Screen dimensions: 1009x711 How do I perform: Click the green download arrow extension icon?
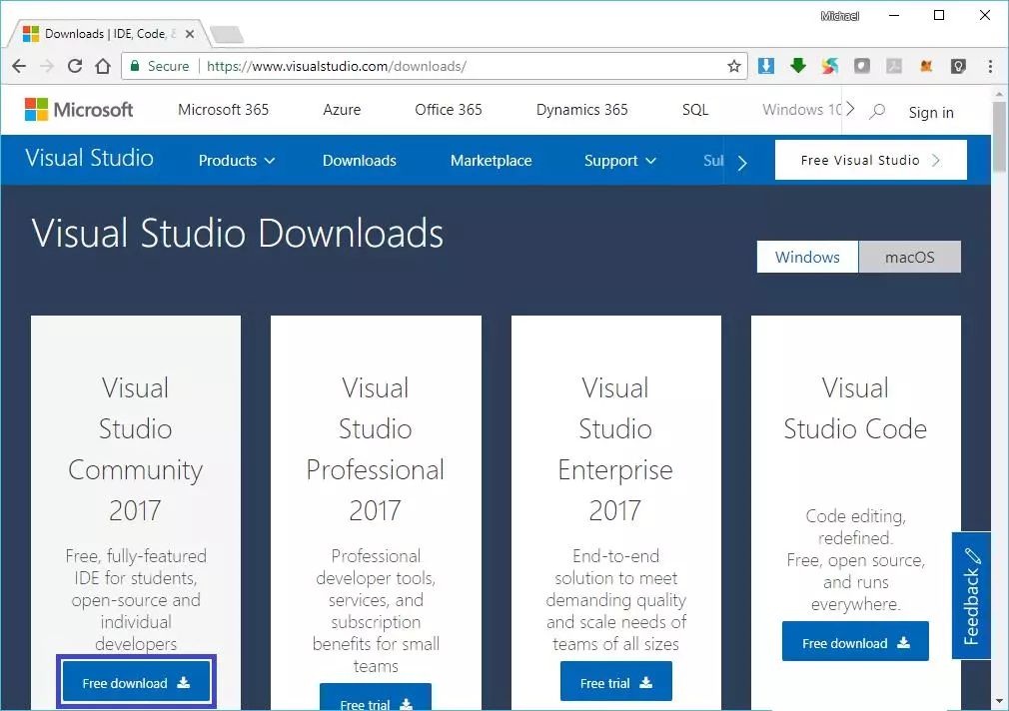pyautogui.click(x=798, y=65)
